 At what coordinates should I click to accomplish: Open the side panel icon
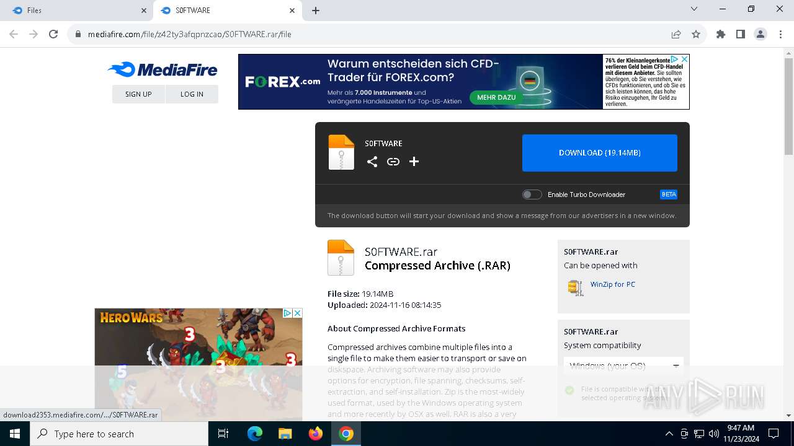741,34
